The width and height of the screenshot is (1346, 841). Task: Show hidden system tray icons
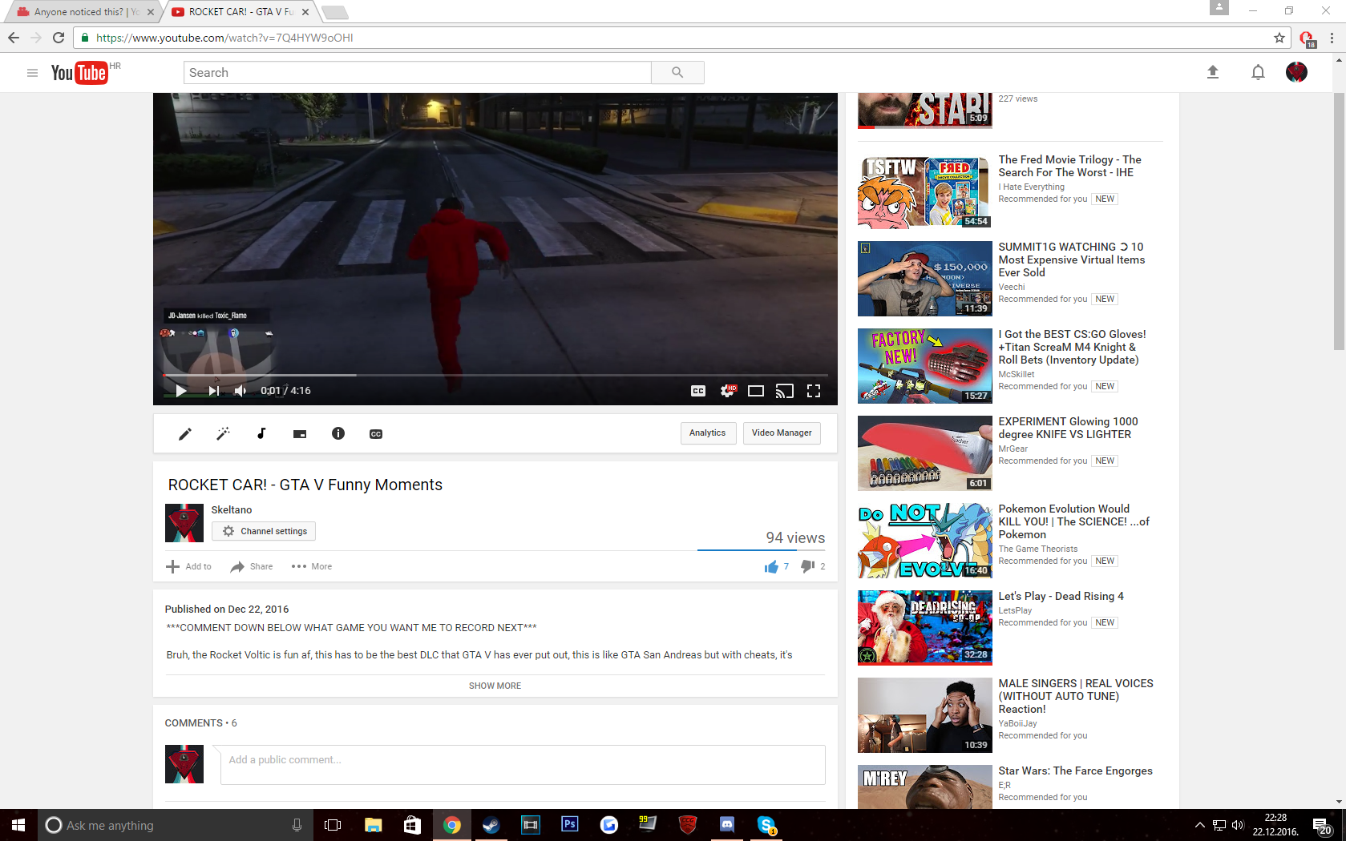click(x=1199, y=825)
